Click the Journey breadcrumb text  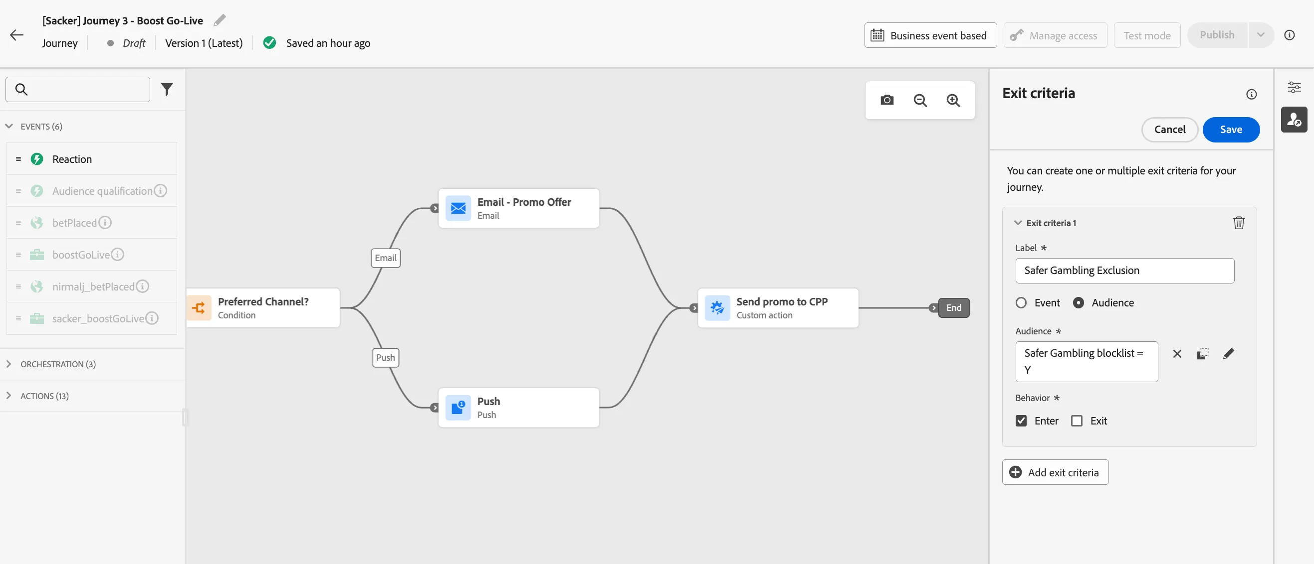click(x=60, y=43)
